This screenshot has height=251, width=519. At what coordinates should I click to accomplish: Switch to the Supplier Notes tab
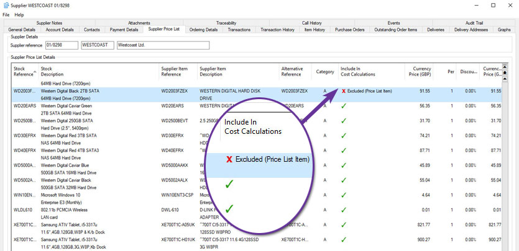(49, 23)
